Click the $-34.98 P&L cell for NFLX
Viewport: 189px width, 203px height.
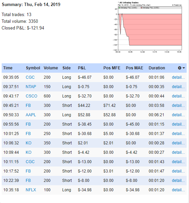pos(85,190)
